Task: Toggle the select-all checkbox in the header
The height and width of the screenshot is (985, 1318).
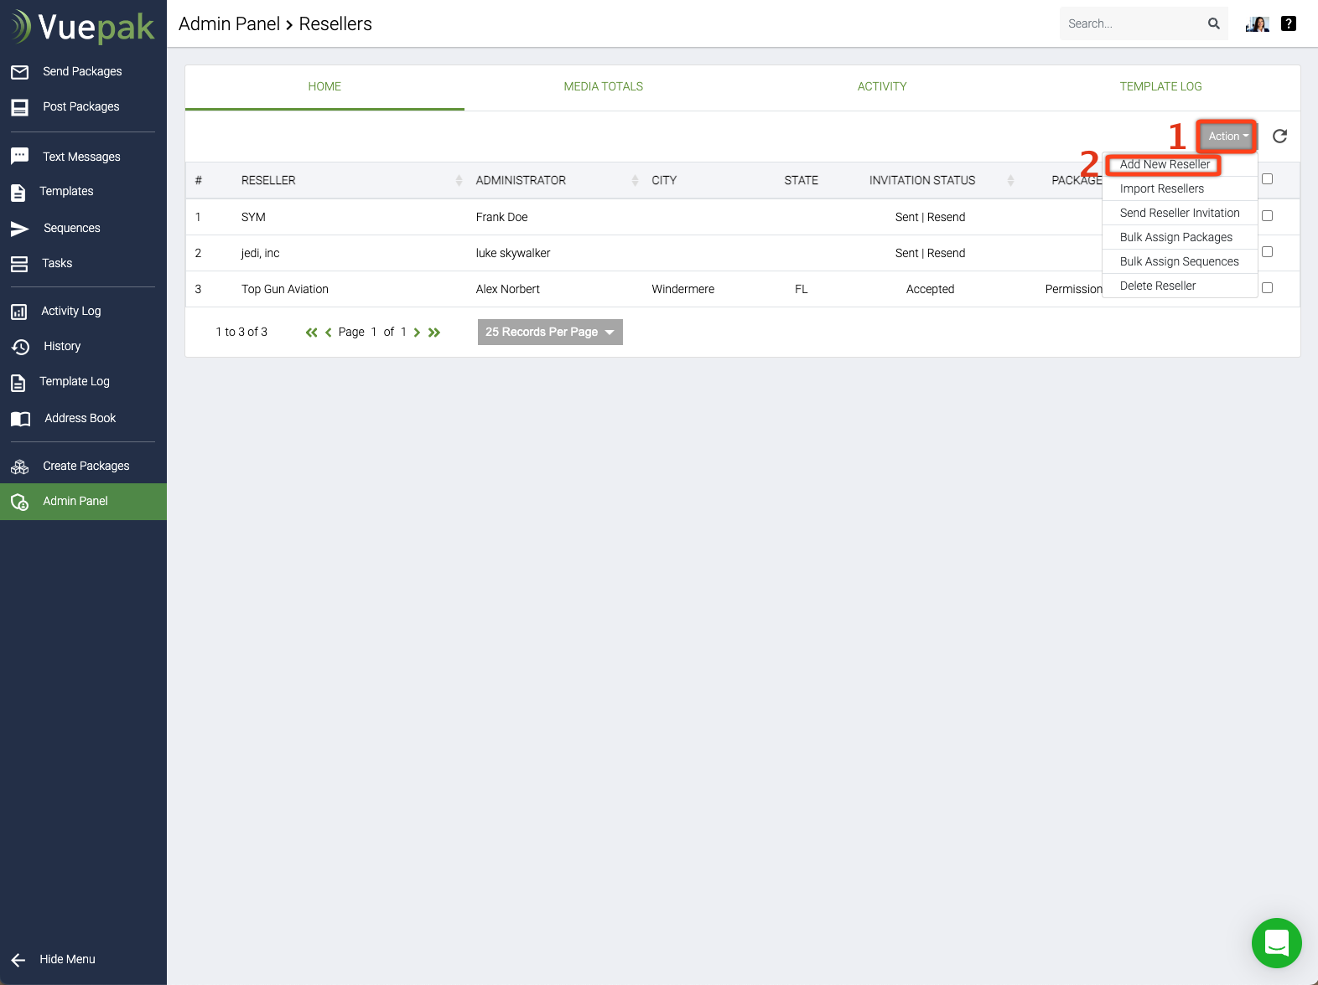Action: click(x=1267, y=178)
